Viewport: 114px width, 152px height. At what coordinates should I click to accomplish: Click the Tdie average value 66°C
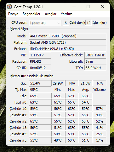point(86,96)
